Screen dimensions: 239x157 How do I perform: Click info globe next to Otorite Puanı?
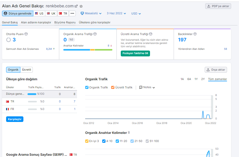(26, 34)
